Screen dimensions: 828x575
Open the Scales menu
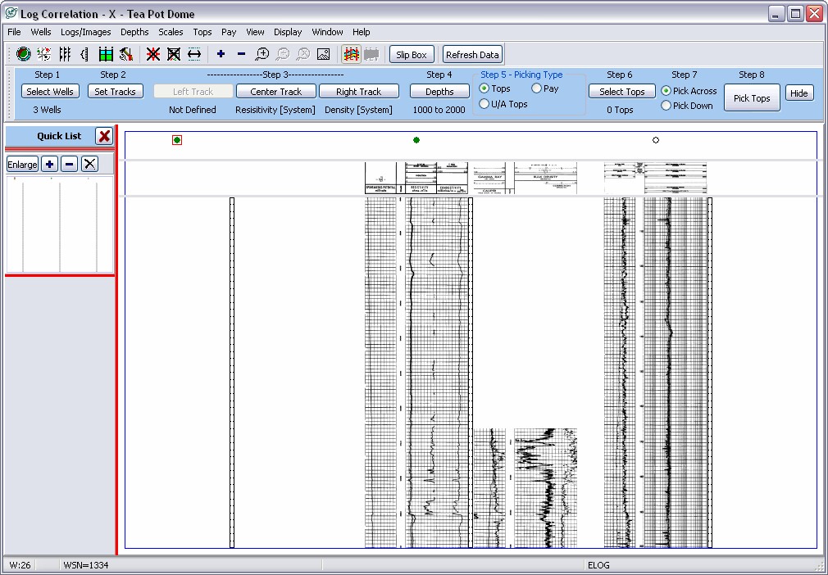tap(171, 32)
